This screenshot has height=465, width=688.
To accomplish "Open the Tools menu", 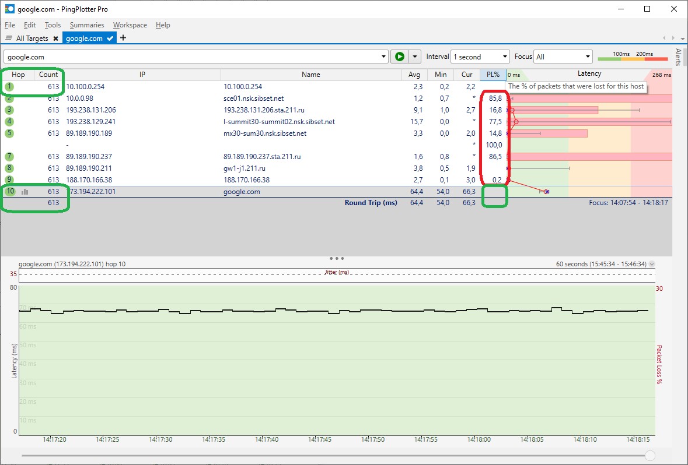I will coord(53,25).
